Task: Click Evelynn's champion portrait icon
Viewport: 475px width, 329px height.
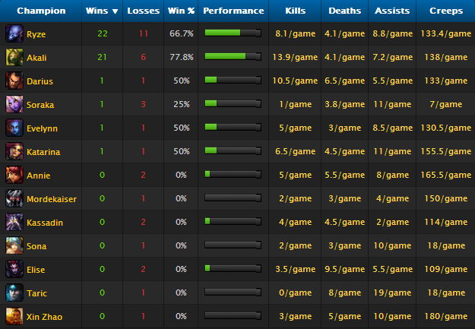Action: coord(14,128)
